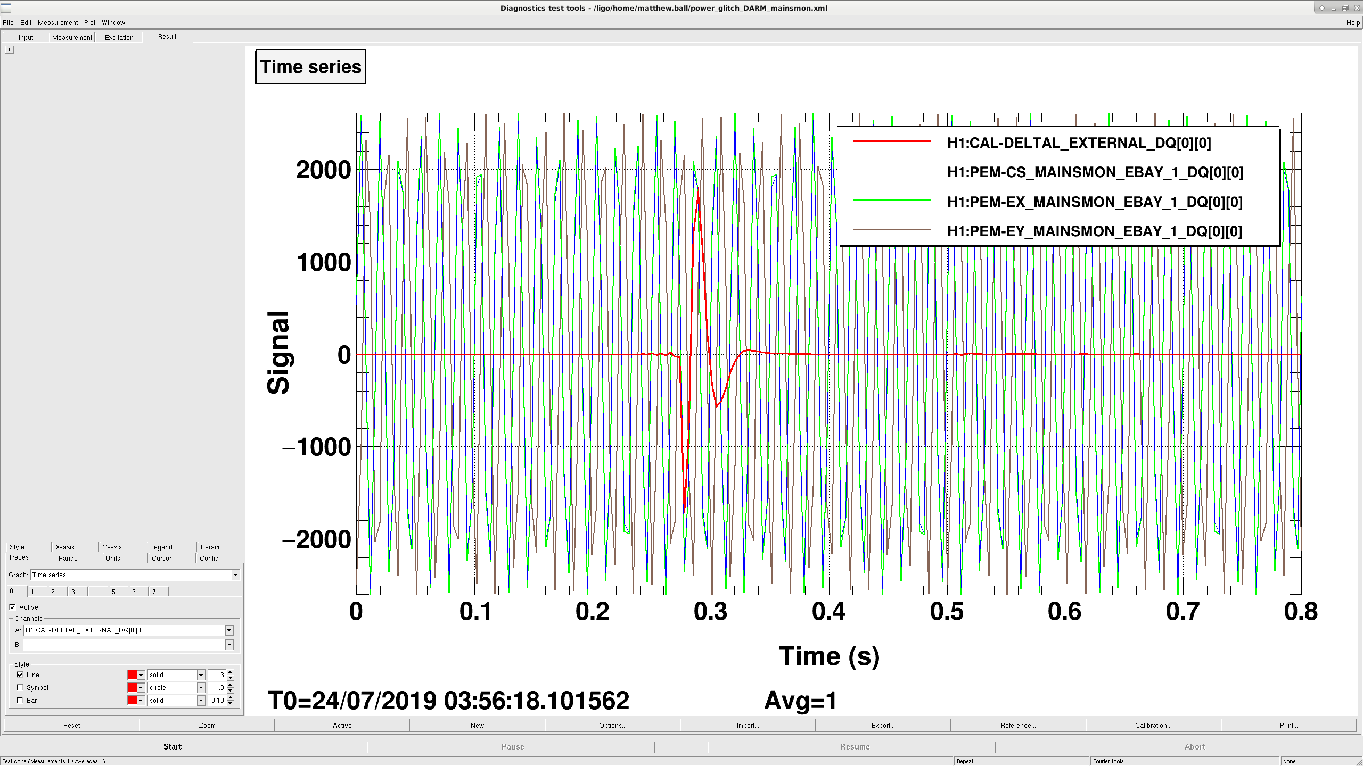Image resolution: width=1363 pixels, height=766 pixels.
Task: Click the Export... button
Action: (883, 725)
